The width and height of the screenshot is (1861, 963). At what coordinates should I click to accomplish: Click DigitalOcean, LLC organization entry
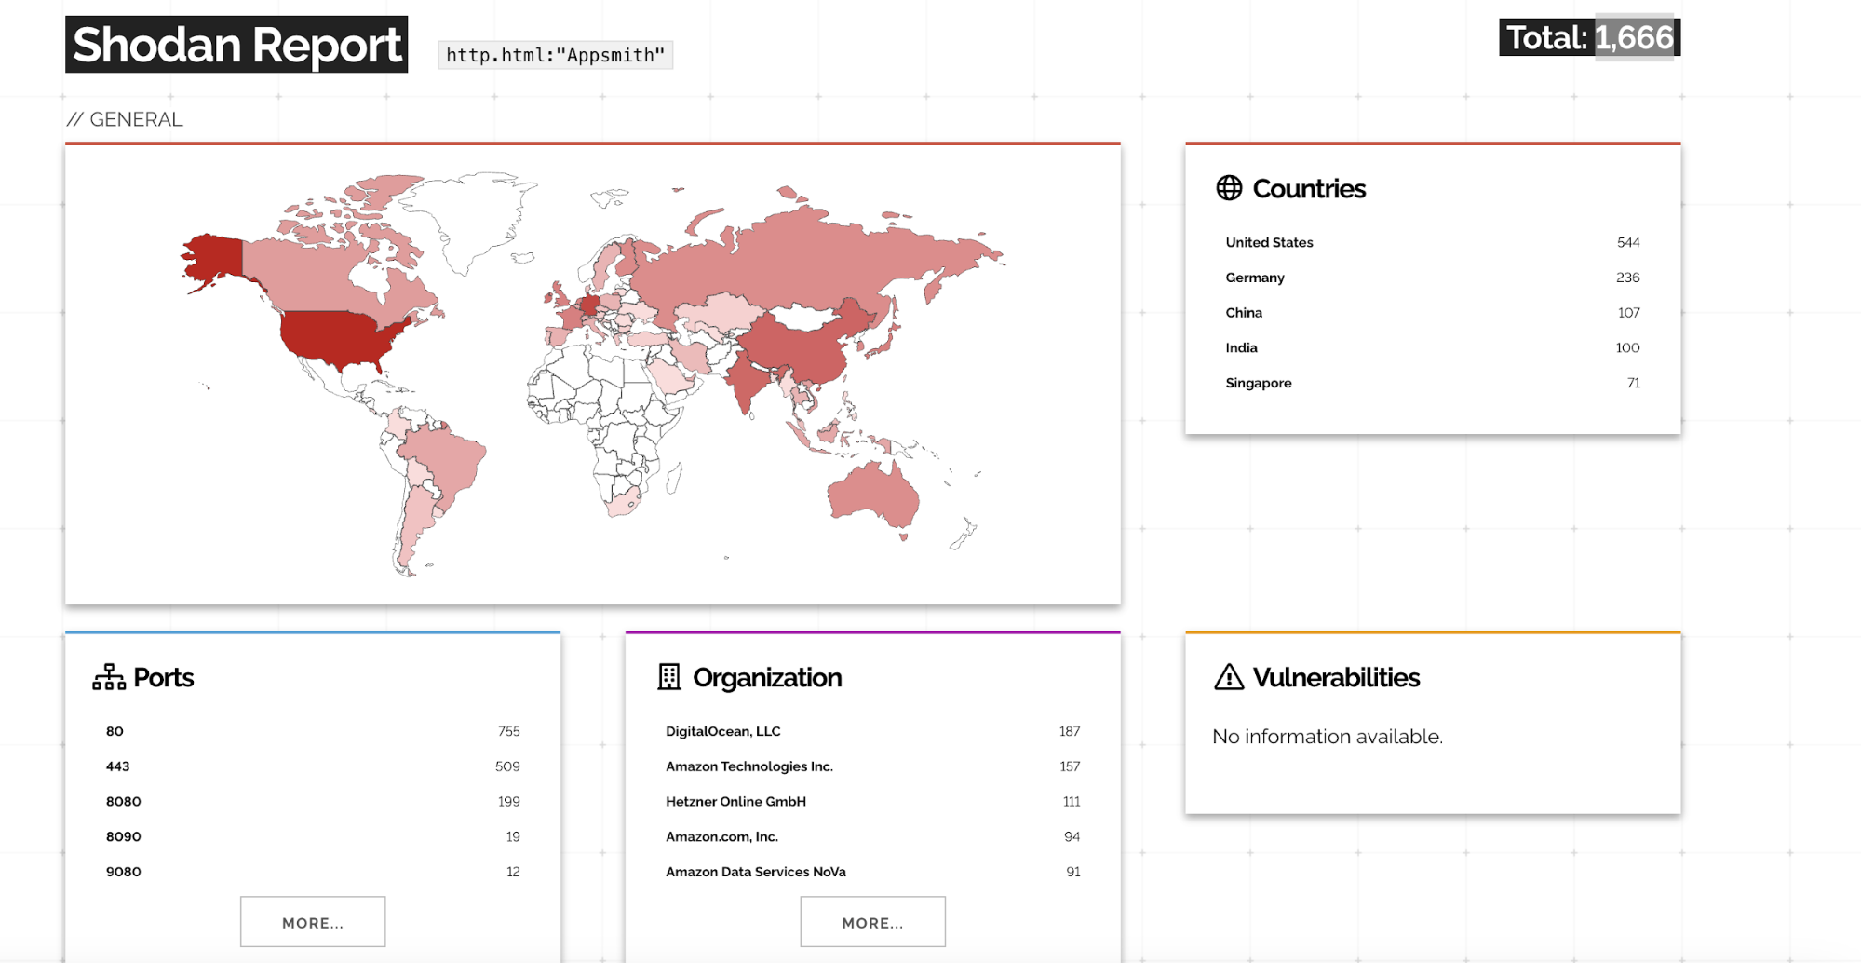click(722, 731)
